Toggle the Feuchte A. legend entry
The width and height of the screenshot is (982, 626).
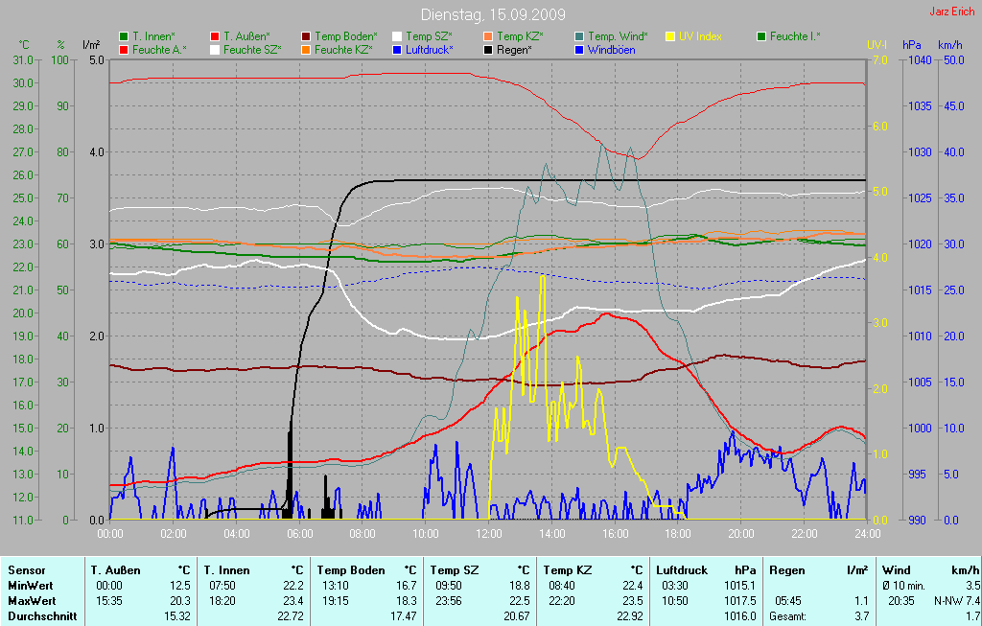point(159,49)
